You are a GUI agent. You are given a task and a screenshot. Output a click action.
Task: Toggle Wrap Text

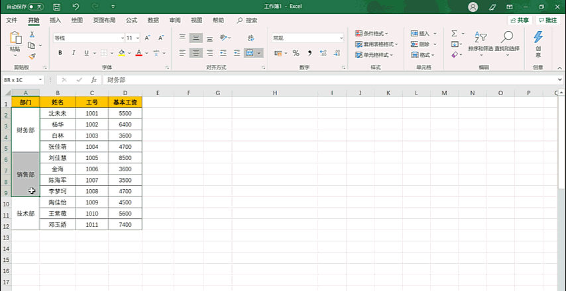click(251, 38)
